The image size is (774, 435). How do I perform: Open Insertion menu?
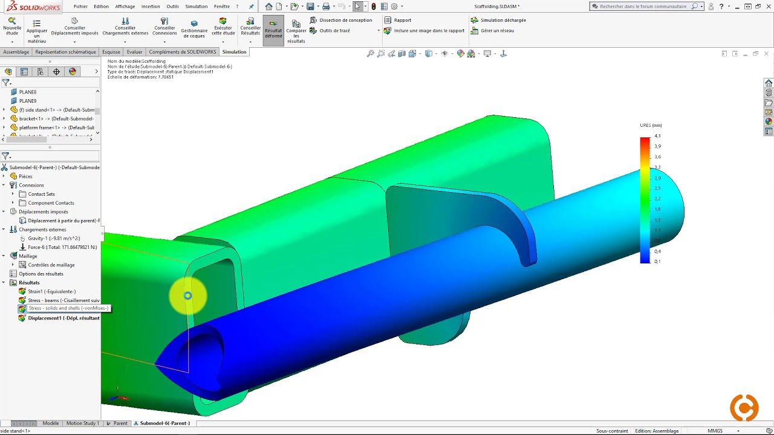151,6
